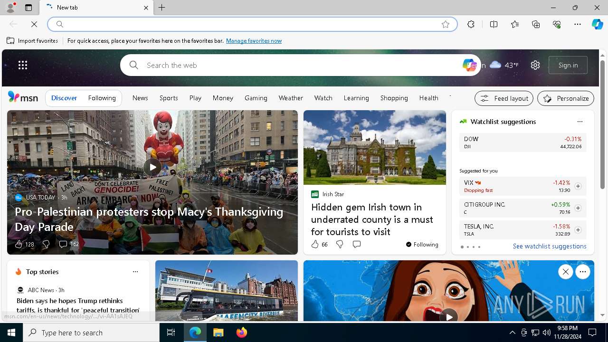The image size is (608, 342).
Task: Open the Play category
Action: (195, 98)
